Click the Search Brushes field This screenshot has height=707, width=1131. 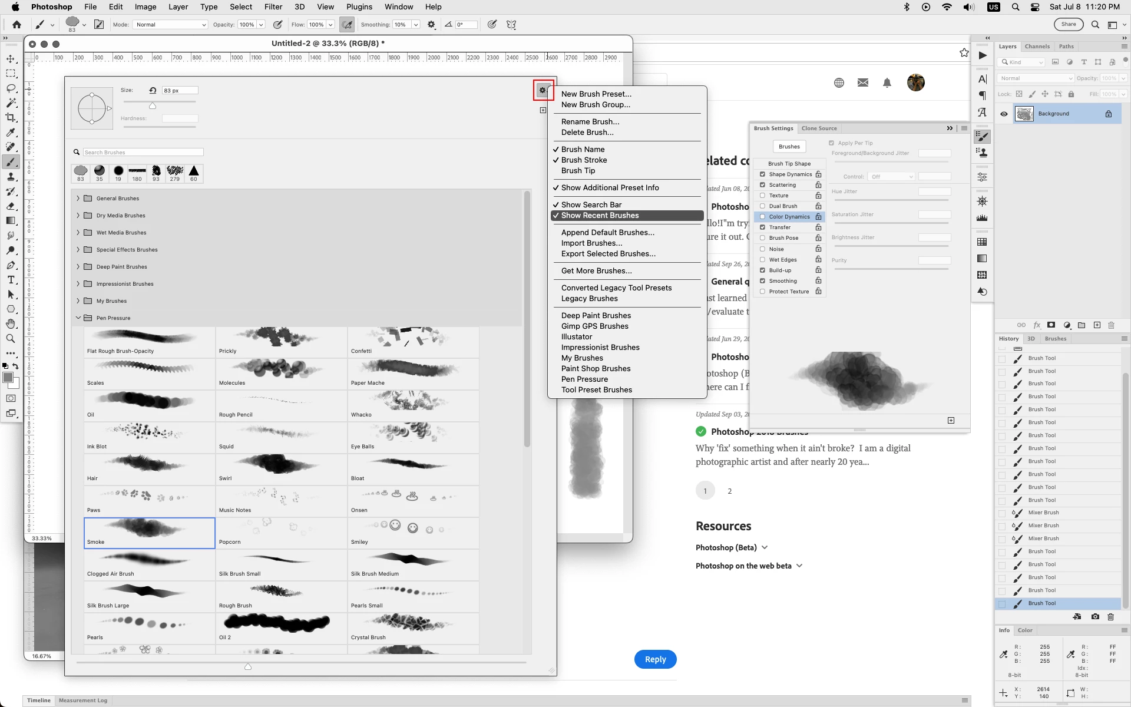tap(143, 153)
